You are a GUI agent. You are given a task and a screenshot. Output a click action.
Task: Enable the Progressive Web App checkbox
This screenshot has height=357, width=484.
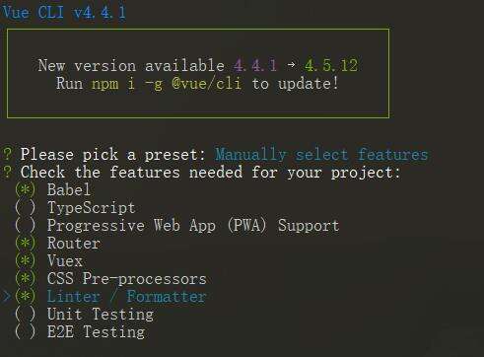coord(25,225)
